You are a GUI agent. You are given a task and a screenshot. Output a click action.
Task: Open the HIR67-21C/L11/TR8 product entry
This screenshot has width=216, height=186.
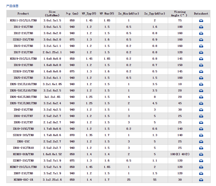coord(23,167)
